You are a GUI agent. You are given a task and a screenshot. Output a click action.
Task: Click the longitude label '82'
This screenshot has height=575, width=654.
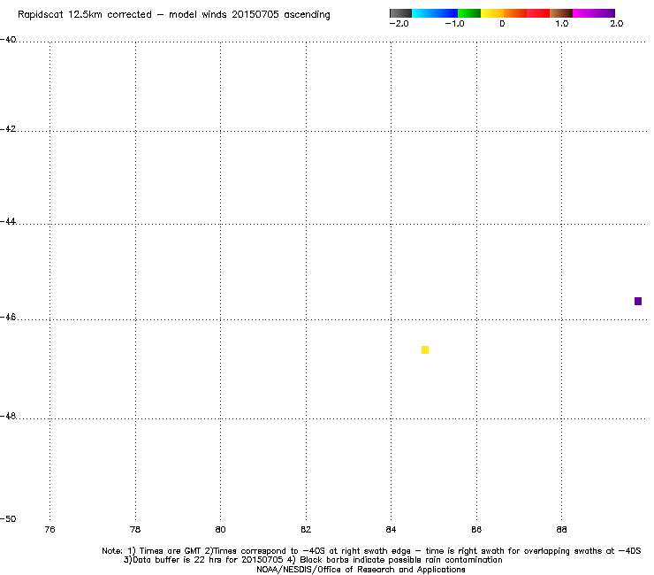306,530
